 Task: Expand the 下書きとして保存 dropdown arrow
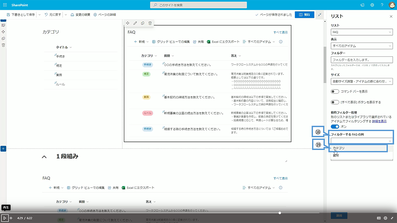39,15
